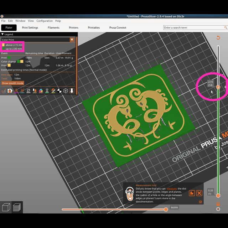Click the Legend panel orange scrollbar
This screenshot has height=228, width=228.
point(77,66)
